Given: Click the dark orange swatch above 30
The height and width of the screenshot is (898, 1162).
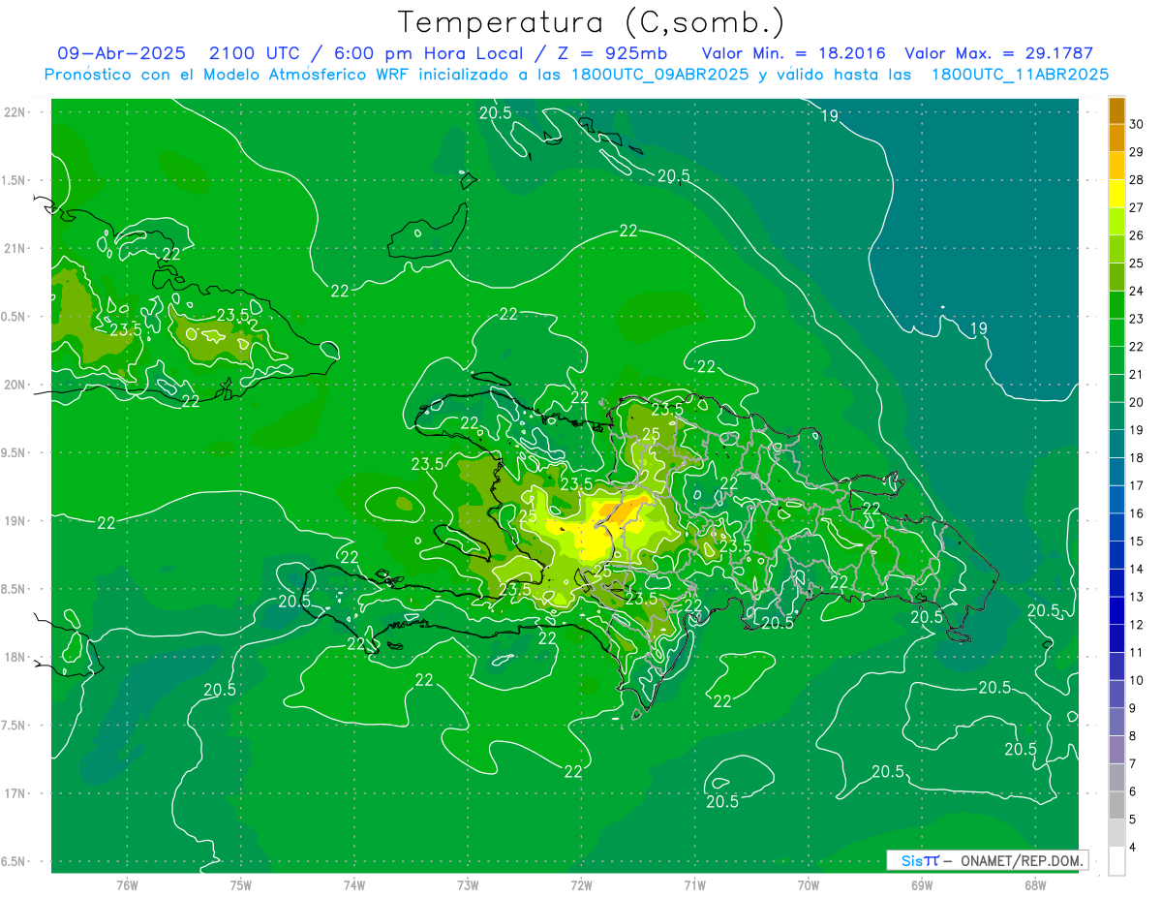Looking at the screenshot, I should click(x=1116, y=109).
